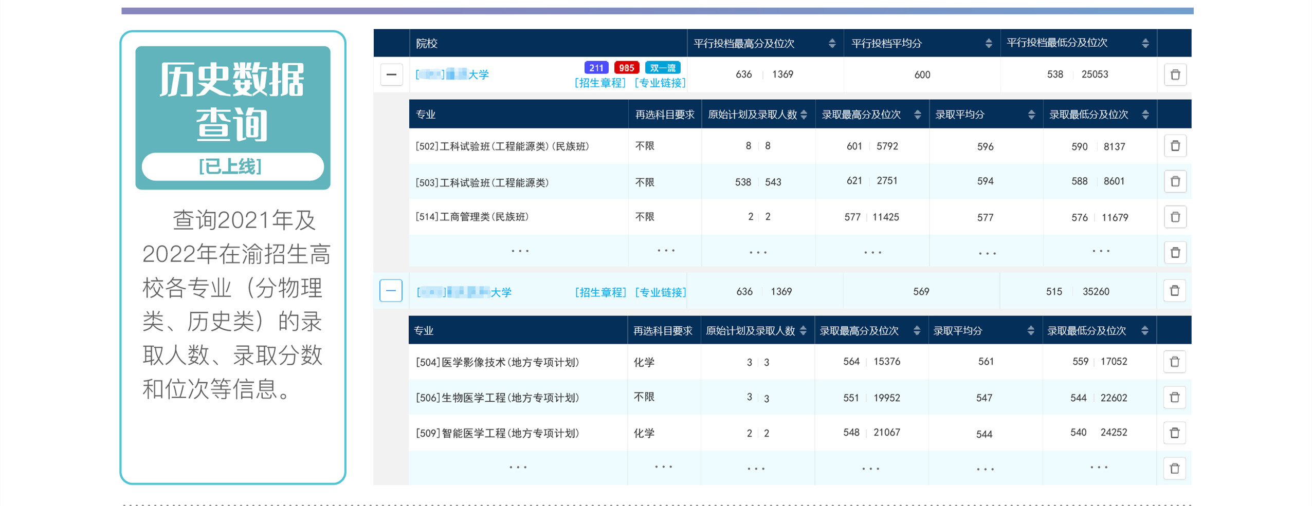Screen dimensions: 1312x506
Task: Sort by 平行投档最高分及位次 column
Action: [832, 44]
